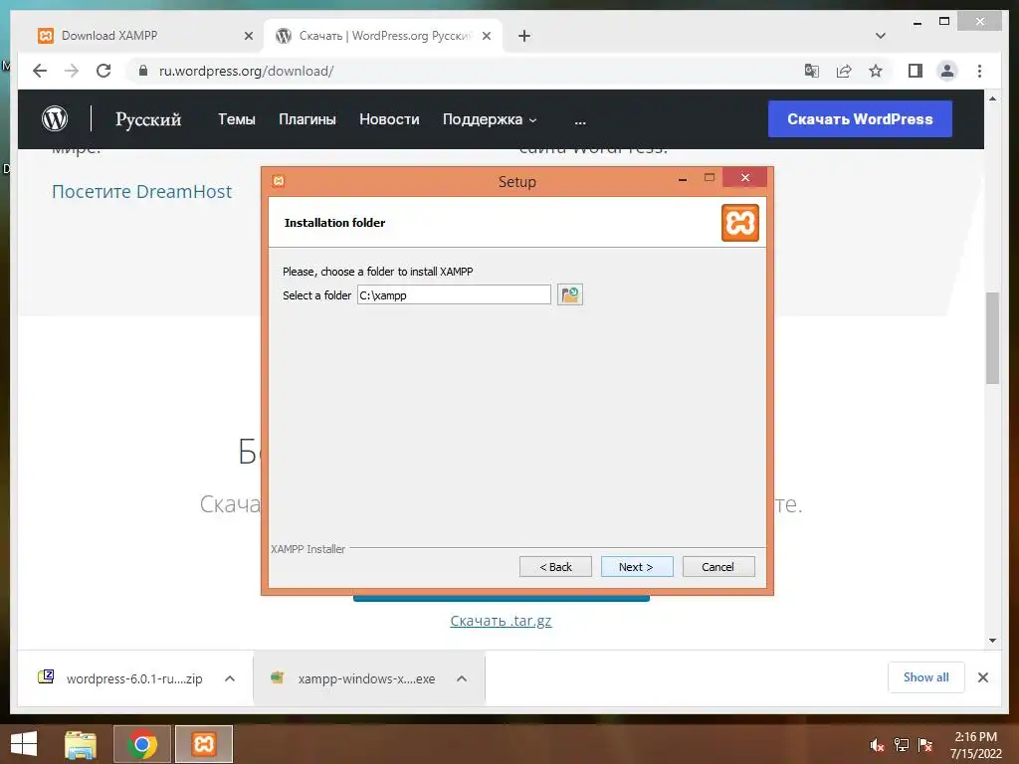Viewport: 1019px width, 764px height.
Task: Click the browse folder icon in Setup
Action: coord(570,294)
